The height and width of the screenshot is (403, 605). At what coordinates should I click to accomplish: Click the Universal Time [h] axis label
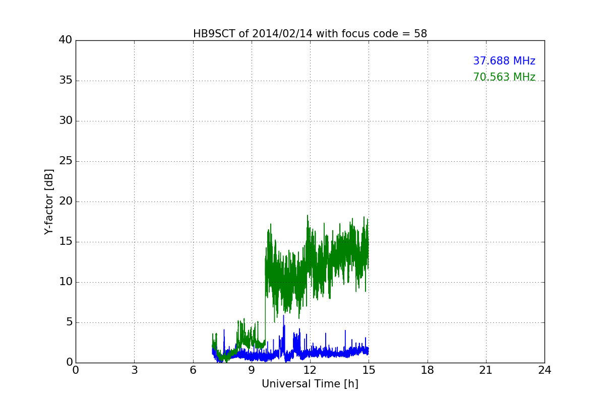coord(310,384)
